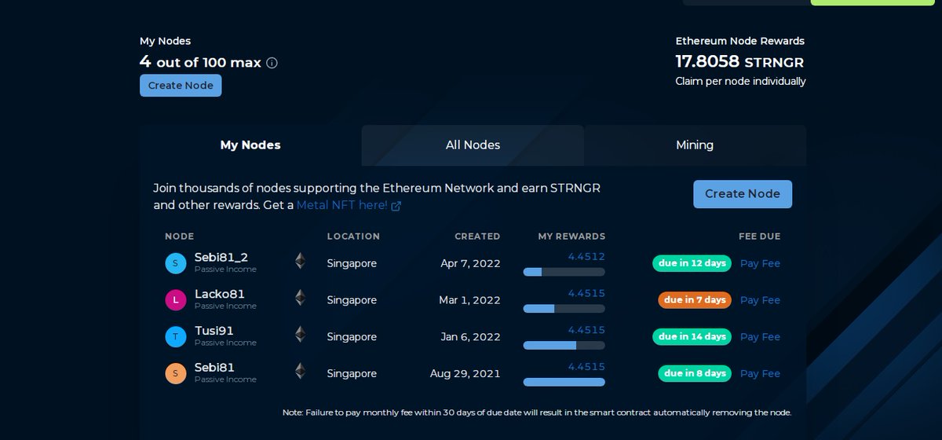Screen dimensions: 942x440
Task: Click the large Create Node button in panel
Action: 743,194
